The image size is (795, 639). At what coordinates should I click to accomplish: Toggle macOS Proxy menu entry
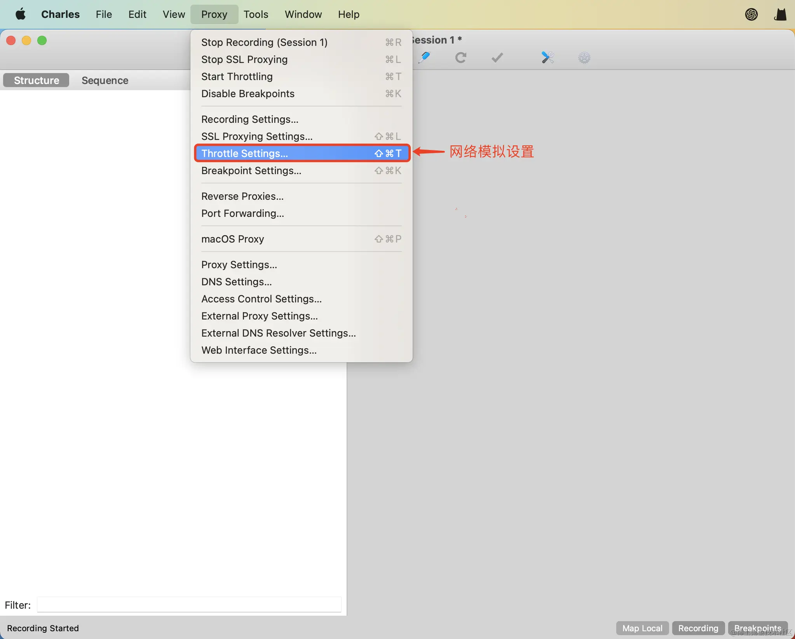click(x=232, y=239)
